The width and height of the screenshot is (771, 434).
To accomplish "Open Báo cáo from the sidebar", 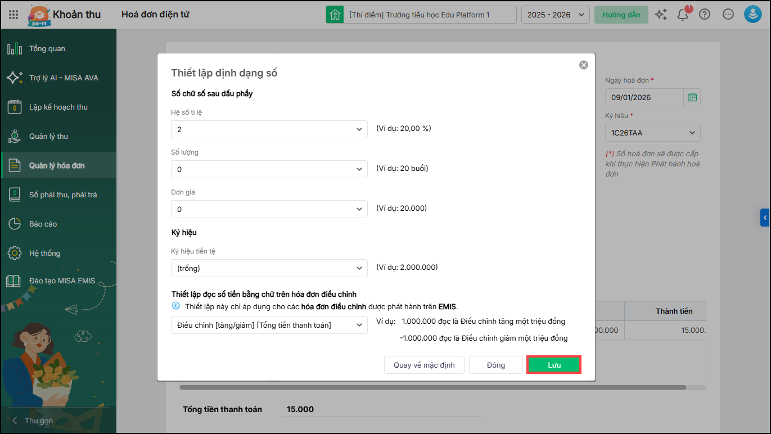I will 43,224.
